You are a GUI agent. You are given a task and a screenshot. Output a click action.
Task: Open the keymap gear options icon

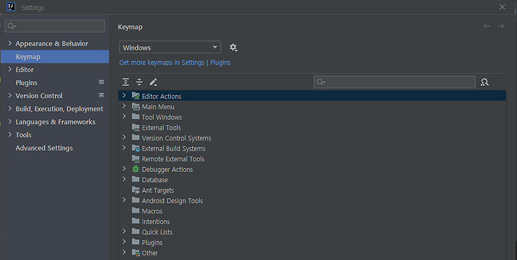point(234,47)
